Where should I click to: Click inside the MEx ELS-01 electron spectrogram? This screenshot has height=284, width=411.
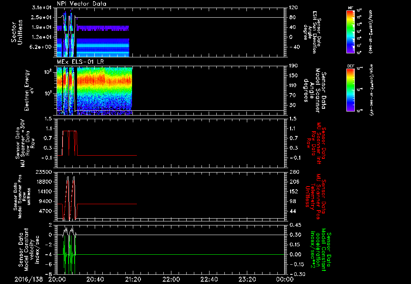(x=171, y=91)
